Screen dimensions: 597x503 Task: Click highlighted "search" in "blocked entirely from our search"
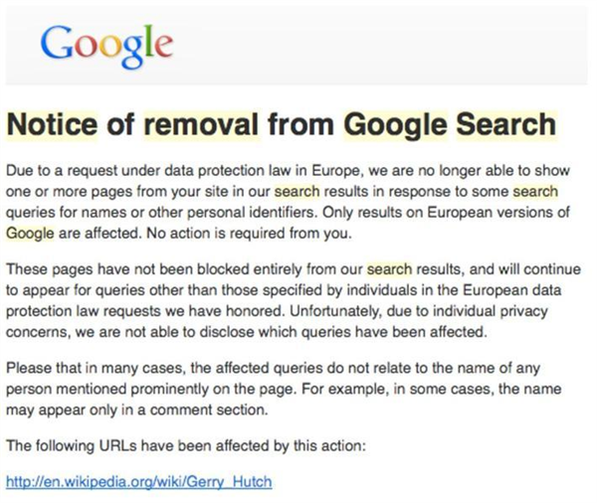(x=389, y=267)
